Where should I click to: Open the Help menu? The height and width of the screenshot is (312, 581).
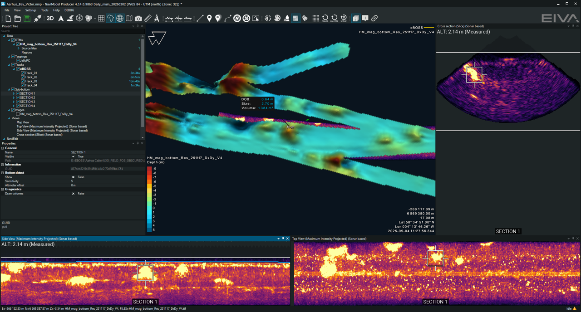56,10
